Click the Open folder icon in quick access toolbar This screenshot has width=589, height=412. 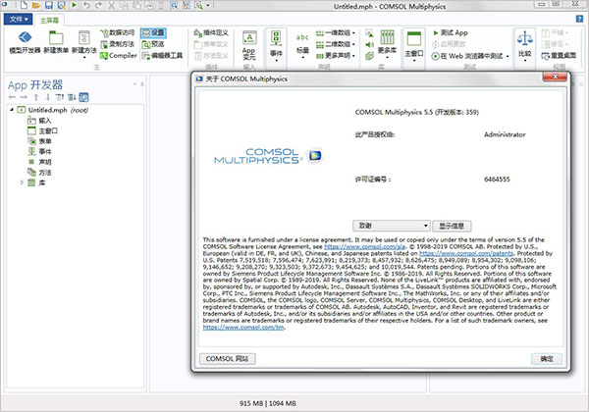click(x=36, y=5)
